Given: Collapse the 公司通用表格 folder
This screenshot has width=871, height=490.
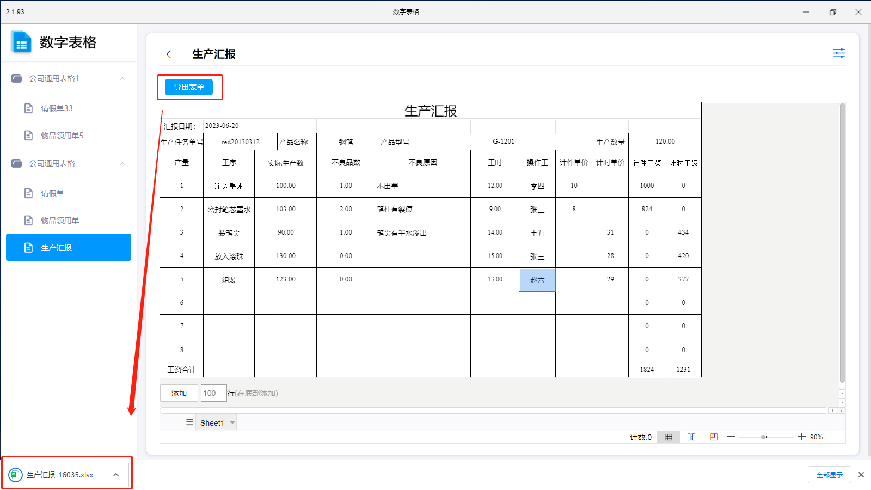Looking at the screenshot, I should [122, 163].
